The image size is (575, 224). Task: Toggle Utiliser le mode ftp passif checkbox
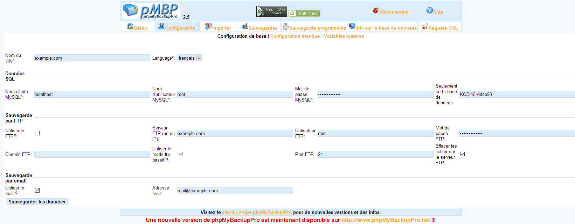[x=180, y=154]
